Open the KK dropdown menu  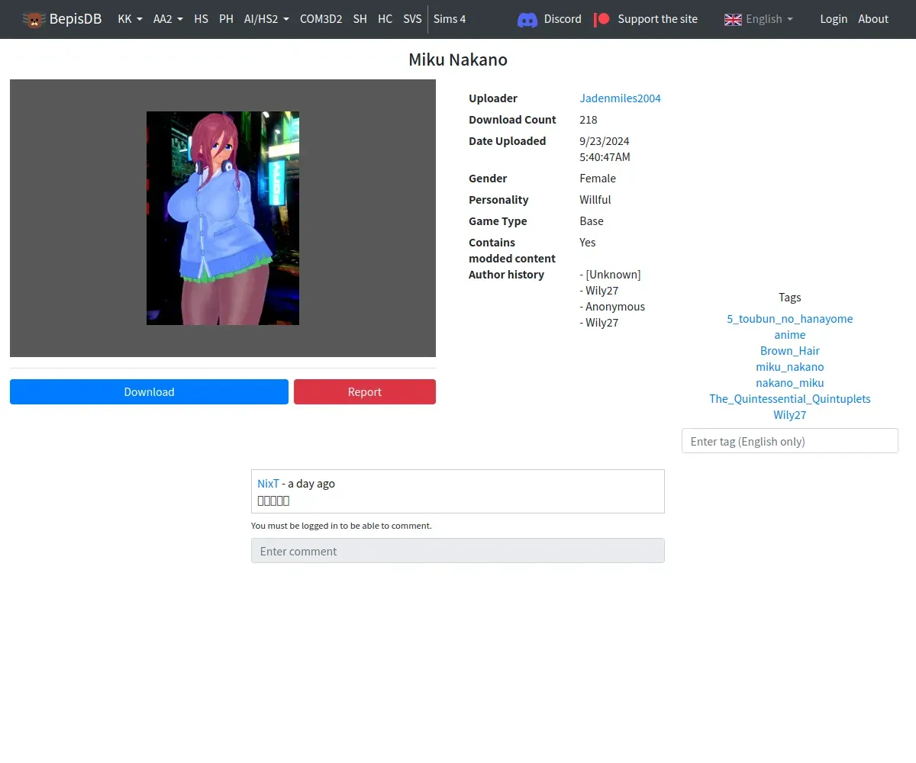tap(130, 19)
